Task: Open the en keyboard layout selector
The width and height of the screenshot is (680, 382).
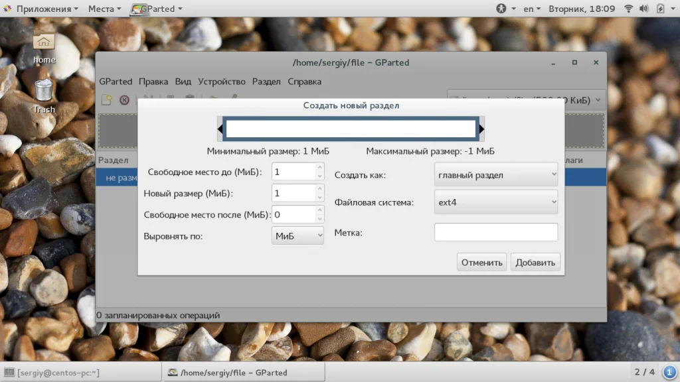Action: click(532, 9)
